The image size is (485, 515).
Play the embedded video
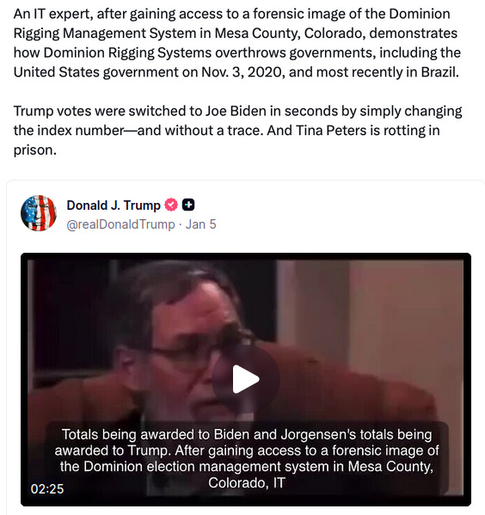coord(246,378)
